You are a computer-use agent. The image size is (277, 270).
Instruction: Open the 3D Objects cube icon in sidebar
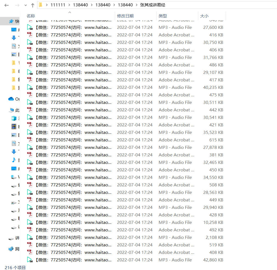coord(14,118)
